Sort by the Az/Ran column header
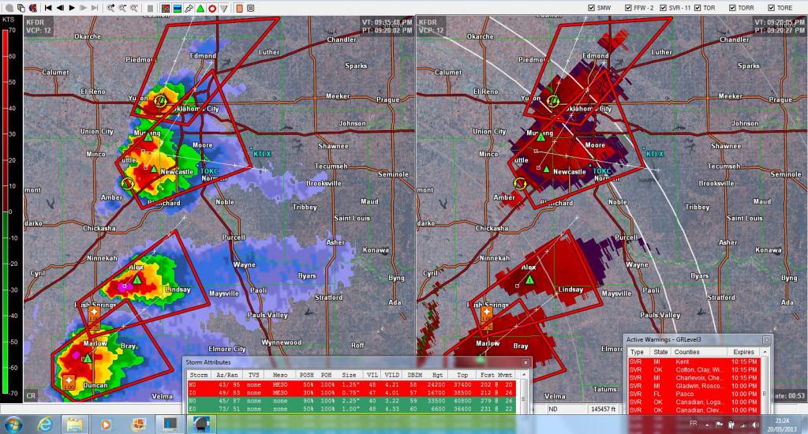The height and width of the screenshot is (434, 808). 227,375
